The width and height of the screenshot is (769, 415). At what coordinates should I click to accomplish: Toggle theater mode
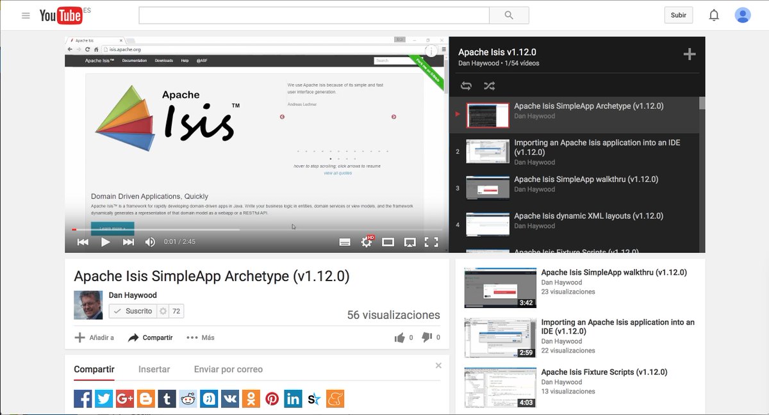388,241
